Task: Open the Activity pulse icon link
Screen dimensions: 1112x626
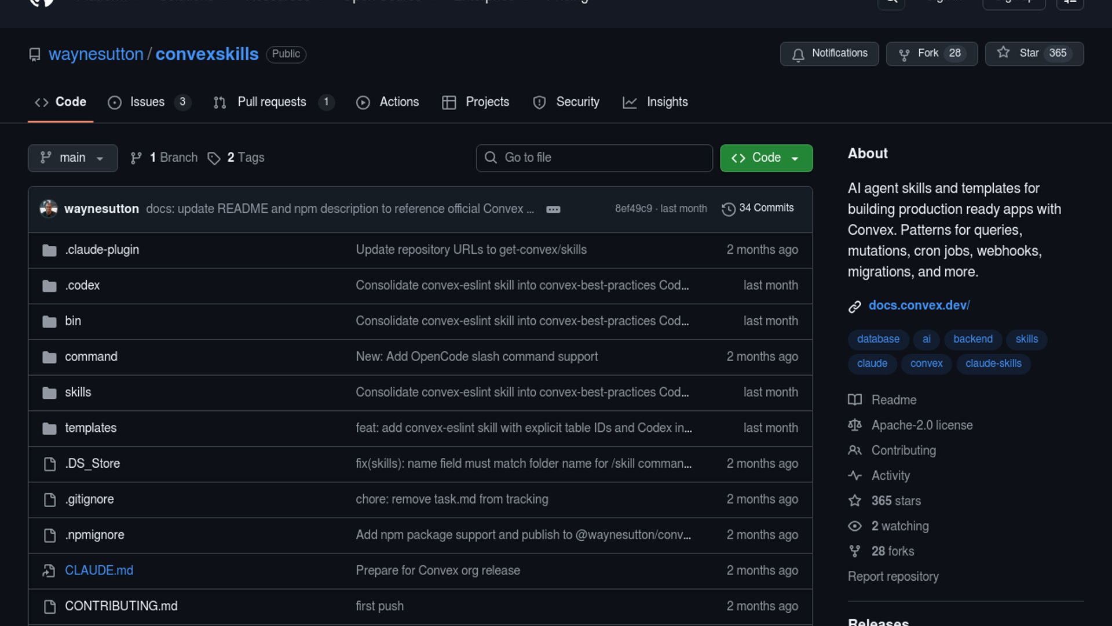Action: click(x=854, y=476)
